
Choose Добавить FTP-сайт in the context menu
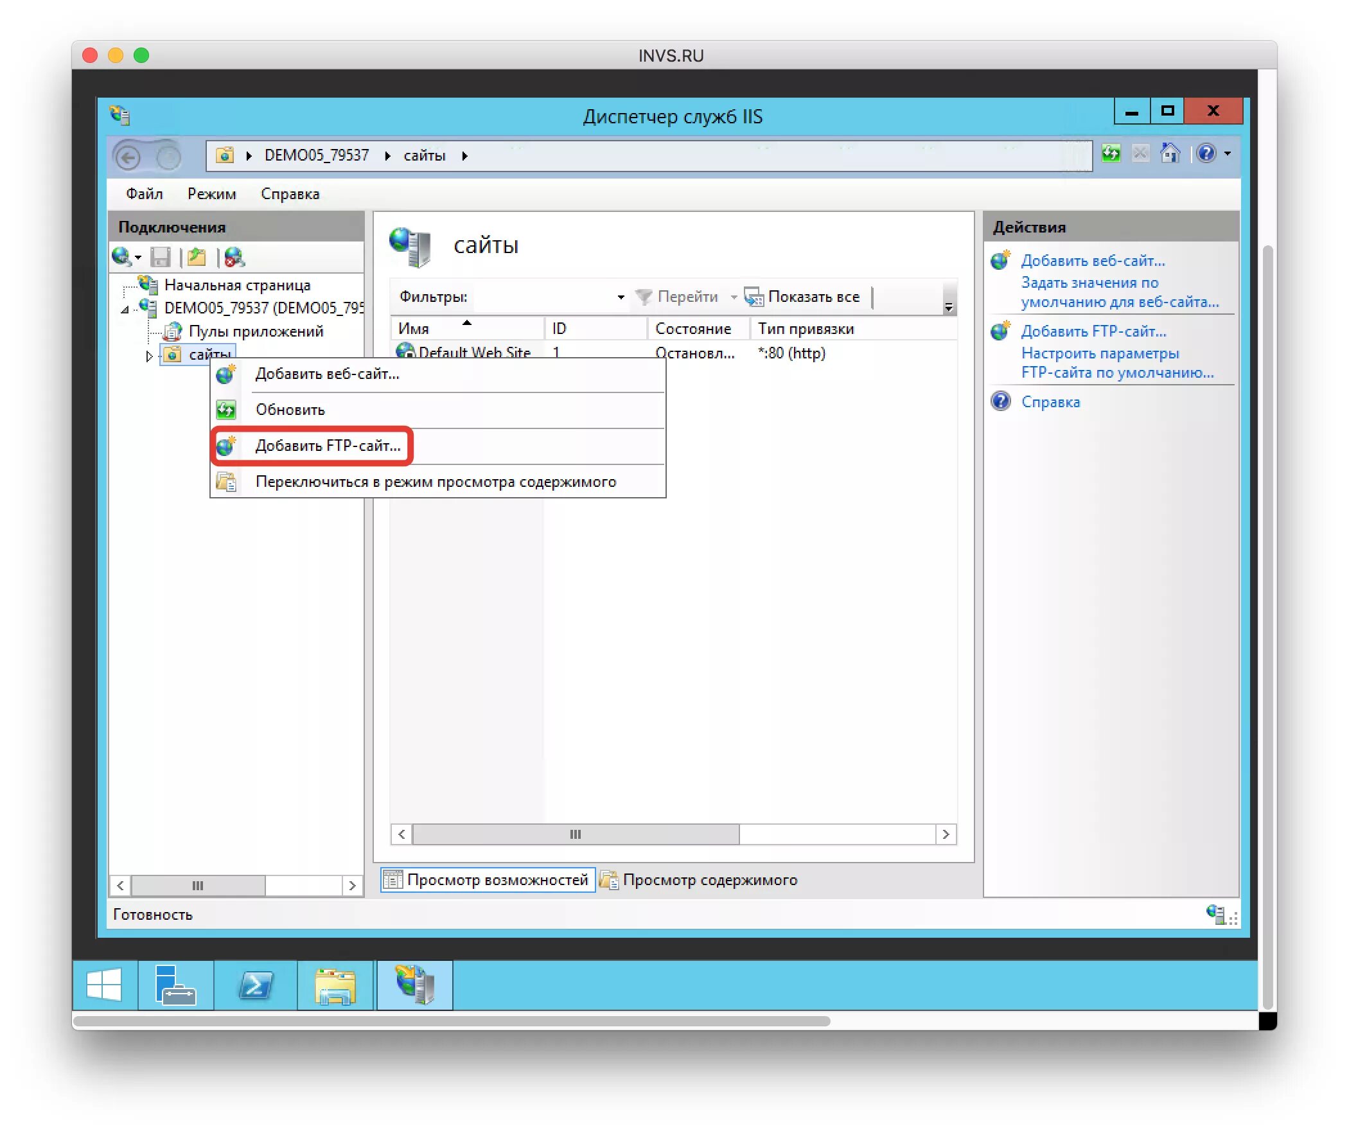328,446
